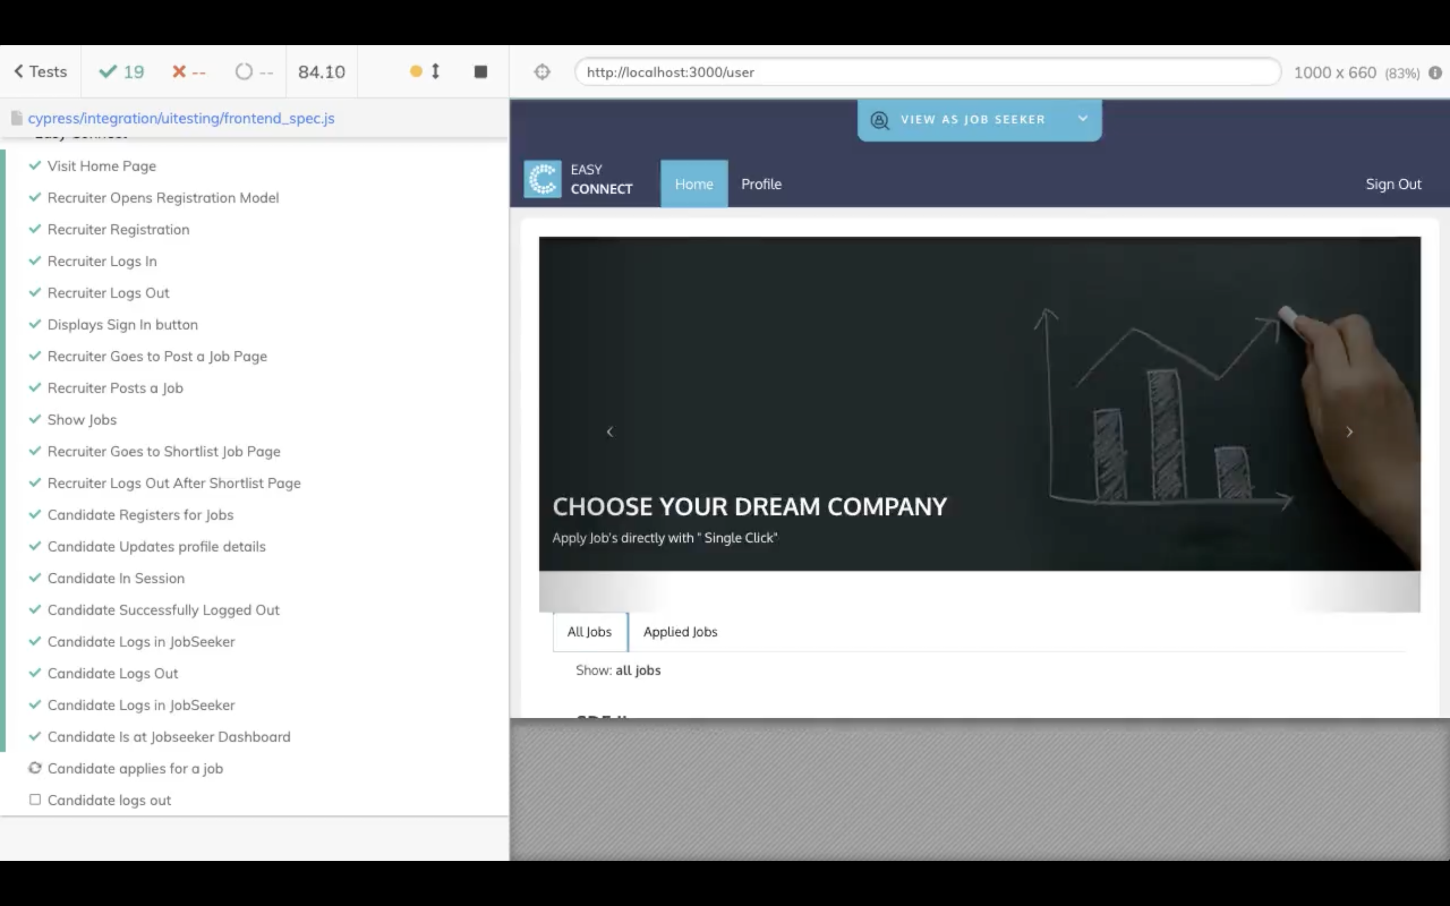Open the selector playground crosshair icon
Image resolution: width=1450 pixels, height=906 pixels.
pos(542,72)
